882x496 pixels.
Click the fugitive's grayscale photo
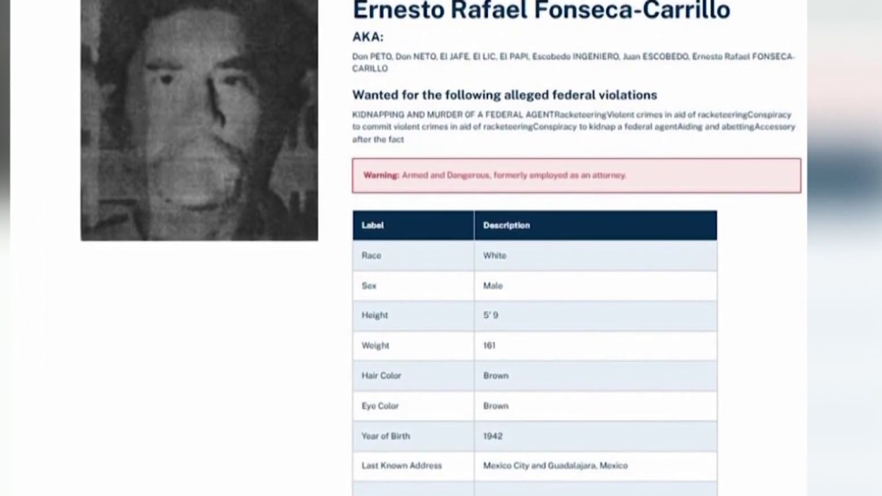[x=199, y=120]
